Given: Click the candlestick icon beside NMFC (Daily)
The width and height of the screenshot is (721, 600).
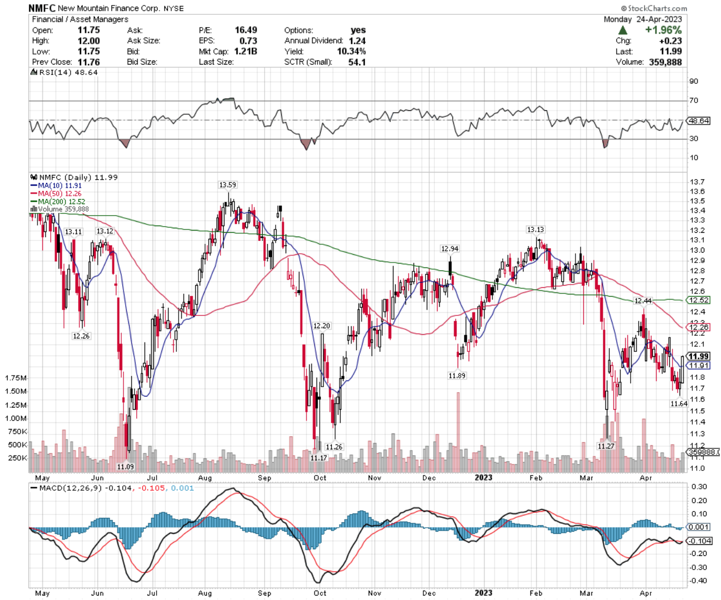Looking at the screenshot, I should pyautogui.click(x=34, y=178).
